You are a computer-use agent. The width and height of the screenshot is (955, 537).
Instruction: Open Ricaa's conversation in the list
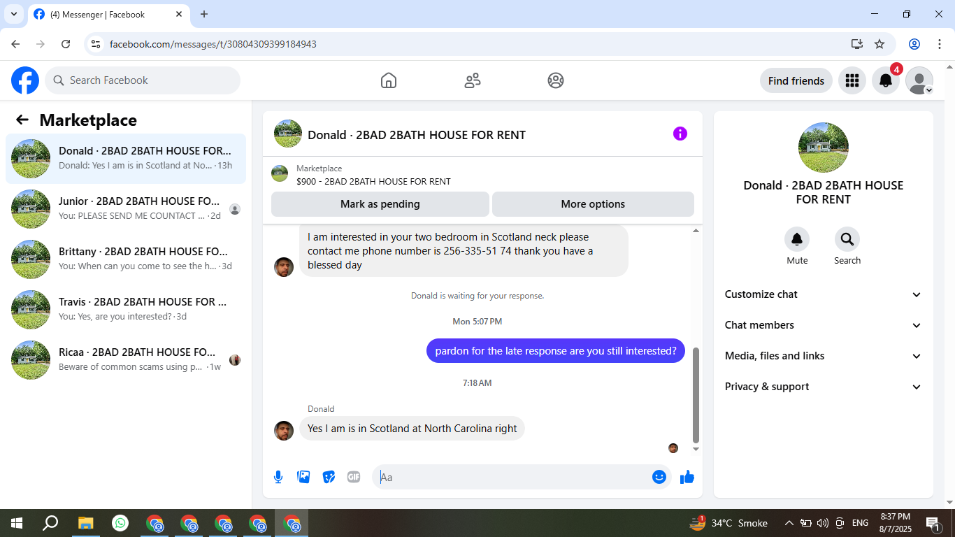(126, 360)
